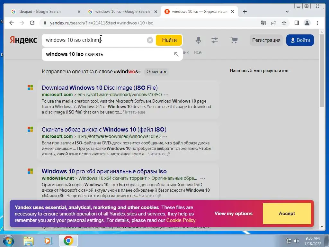The width and height of the screenshot is (329, 247).
Task: Click the page vertical scrollbar thumb
Action: 322,70
